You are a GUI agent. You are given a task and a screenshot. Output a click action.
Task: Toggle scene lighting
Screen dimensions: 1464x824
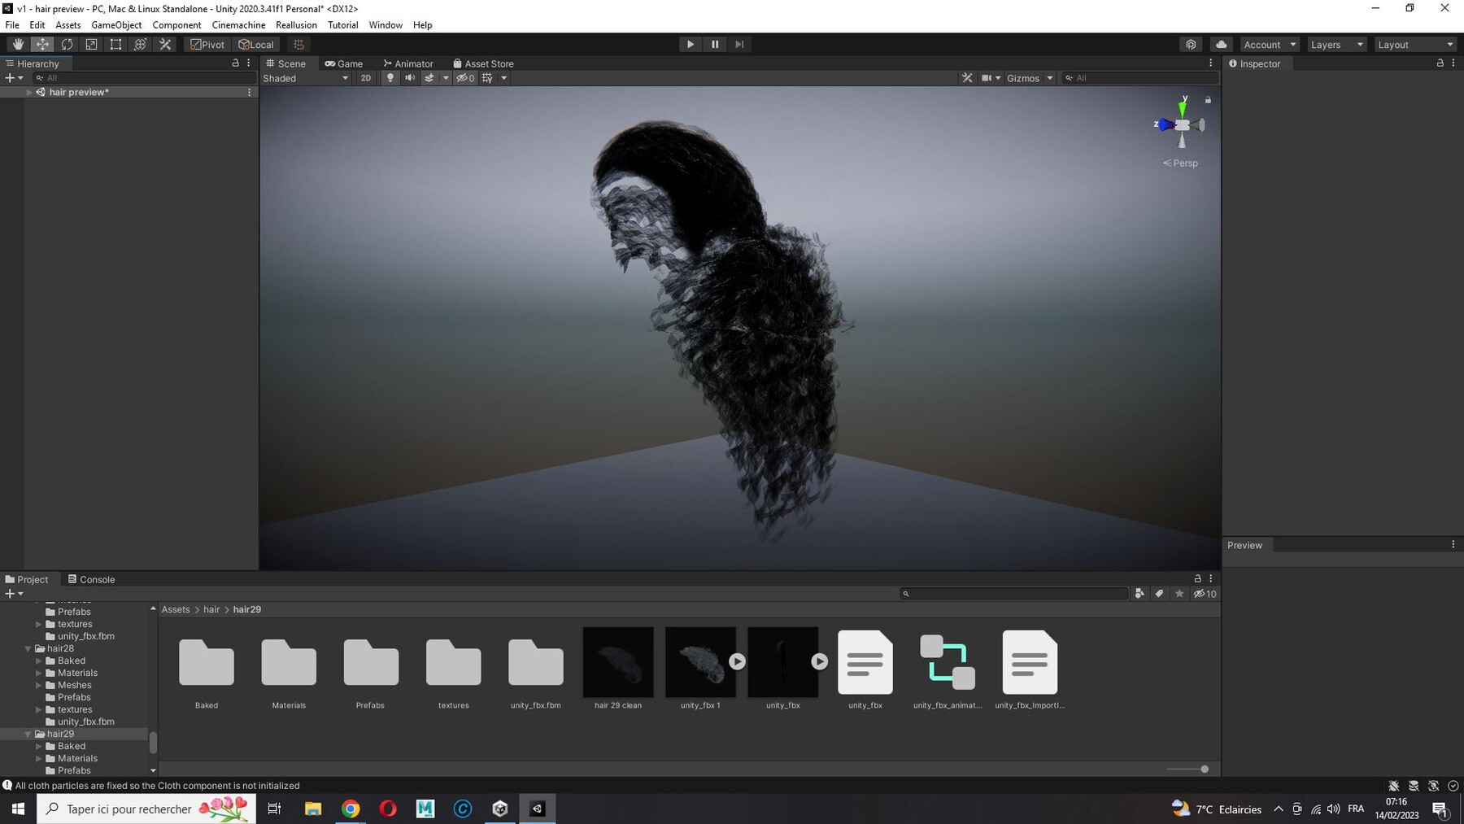[x=390, y=78]
